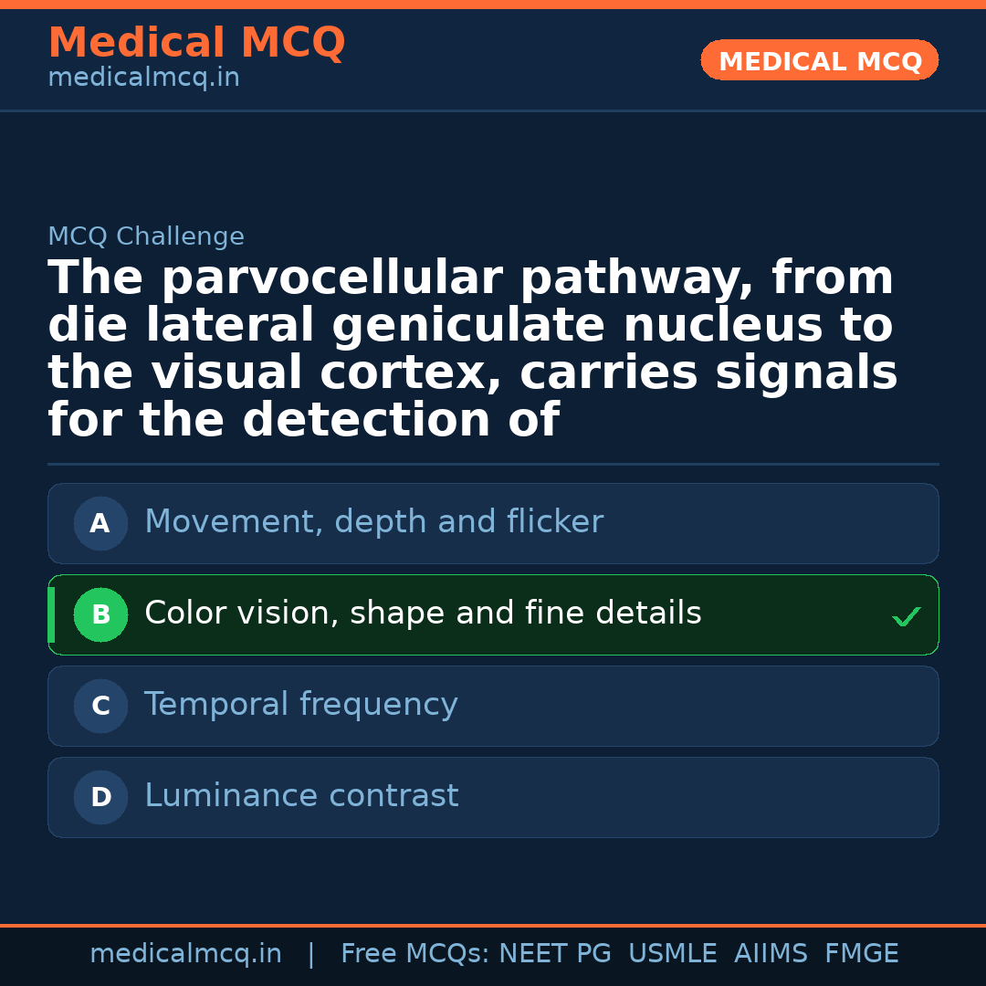The width and height of the screenshot is (986, 986).
Task: Click 'AIIMS' in the footer
Action: [x=771, y=954]
